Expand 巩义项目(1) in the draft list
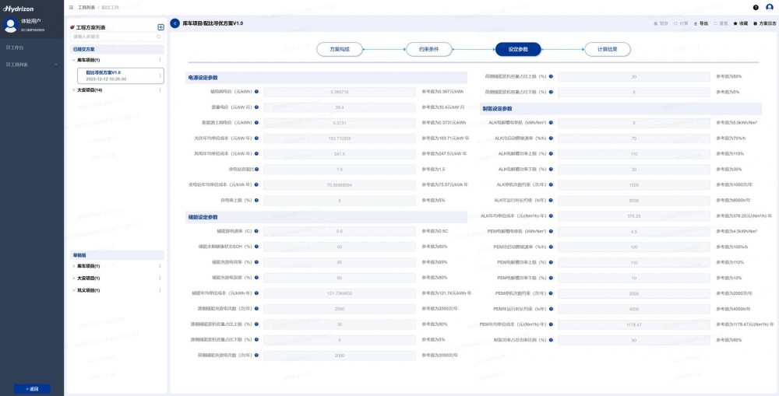This screenshot has height=396, width=779. click(73, 290)
